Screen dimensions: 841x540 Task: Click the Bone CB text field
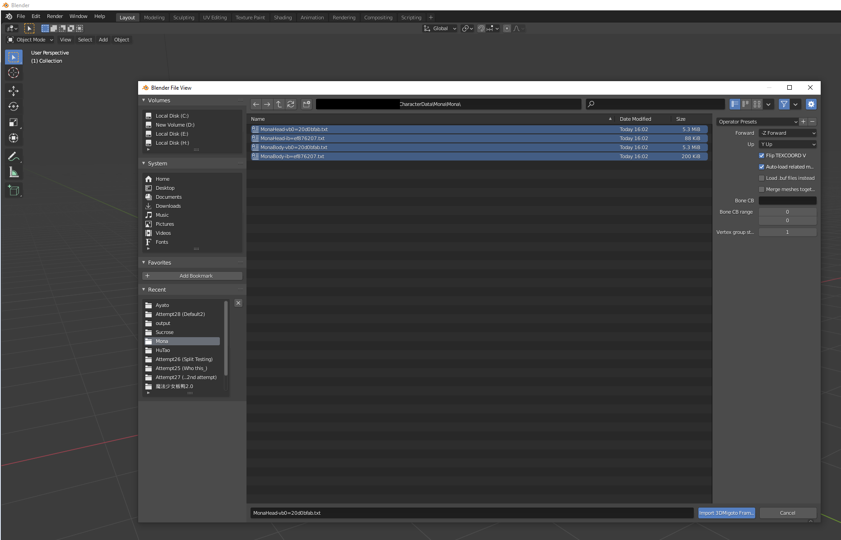[x=788, y=201]
